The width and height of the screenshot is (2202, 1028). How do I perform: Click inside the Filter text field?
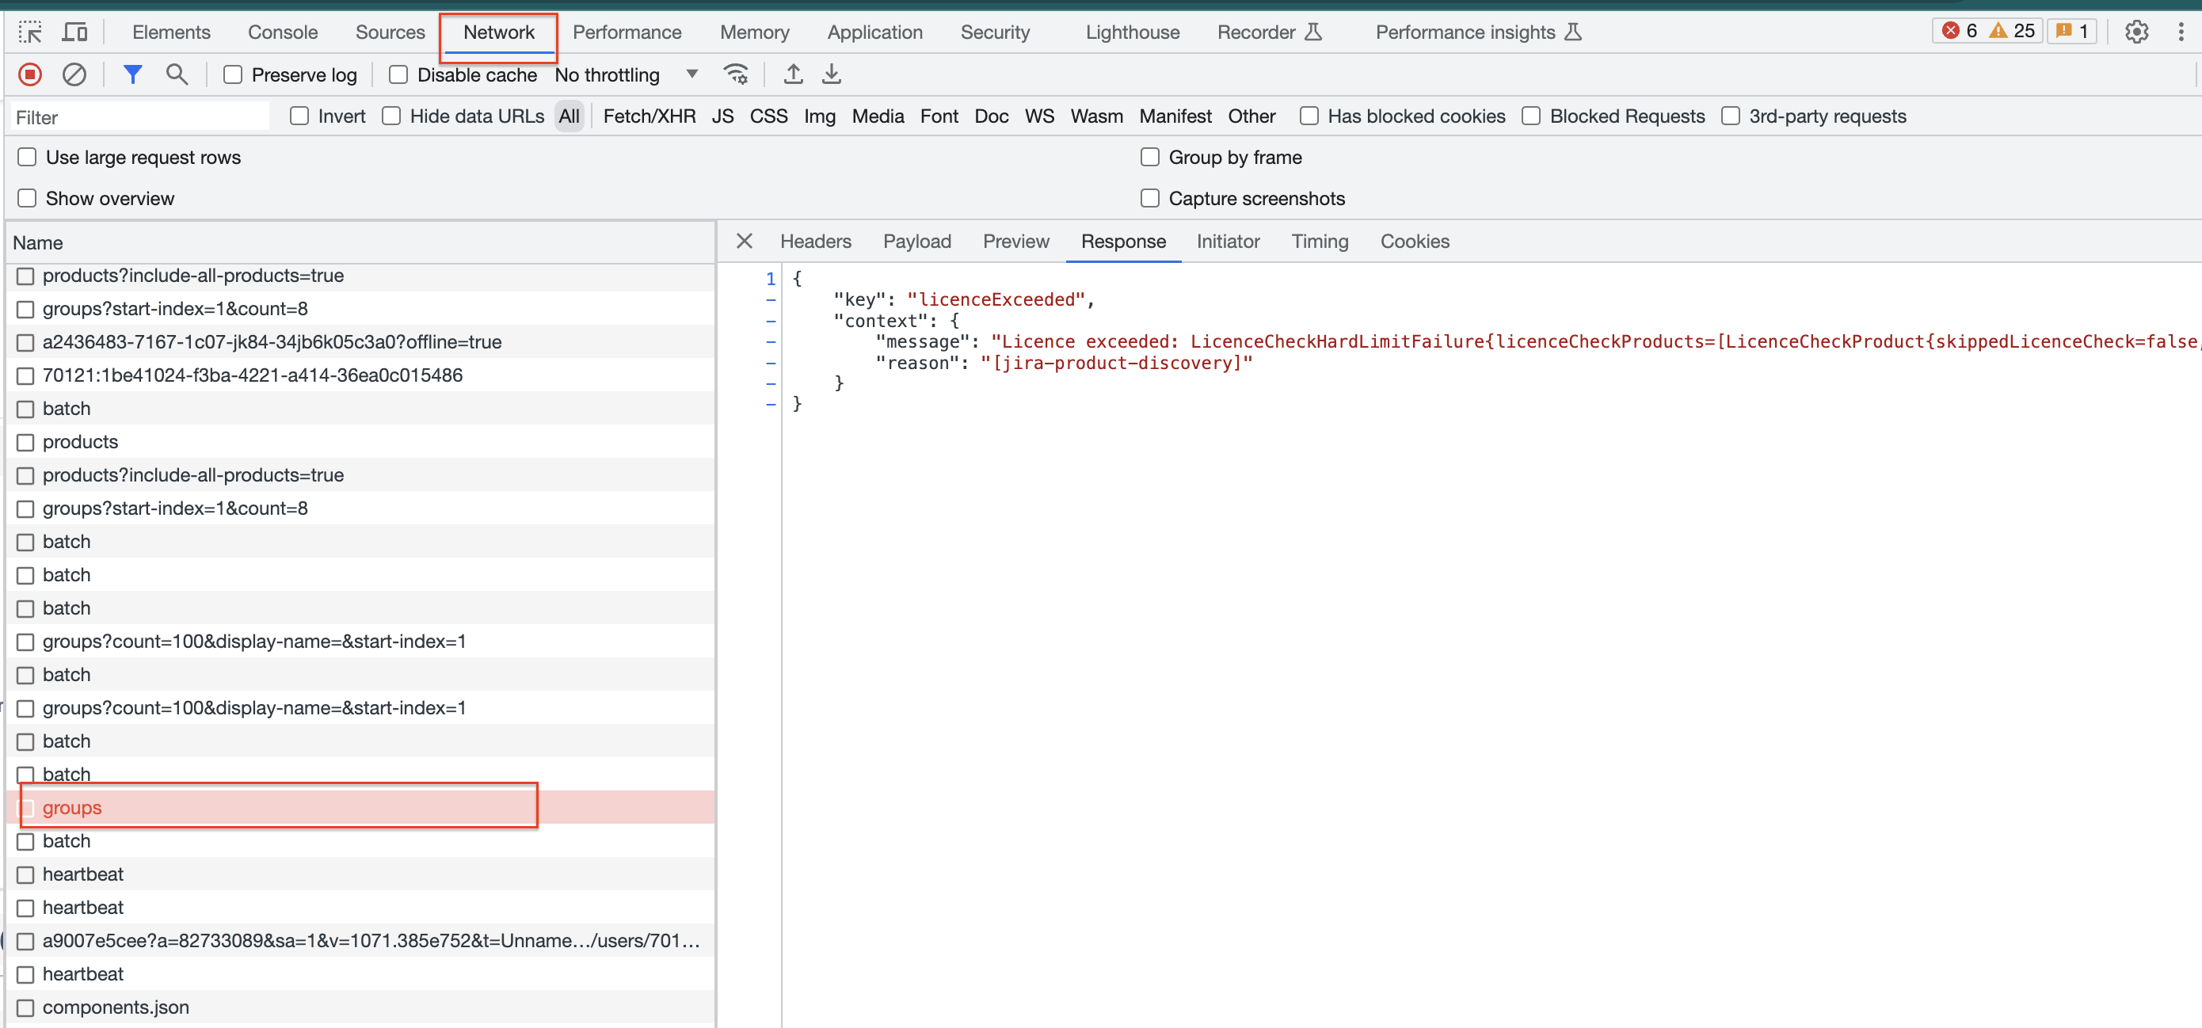141,117
